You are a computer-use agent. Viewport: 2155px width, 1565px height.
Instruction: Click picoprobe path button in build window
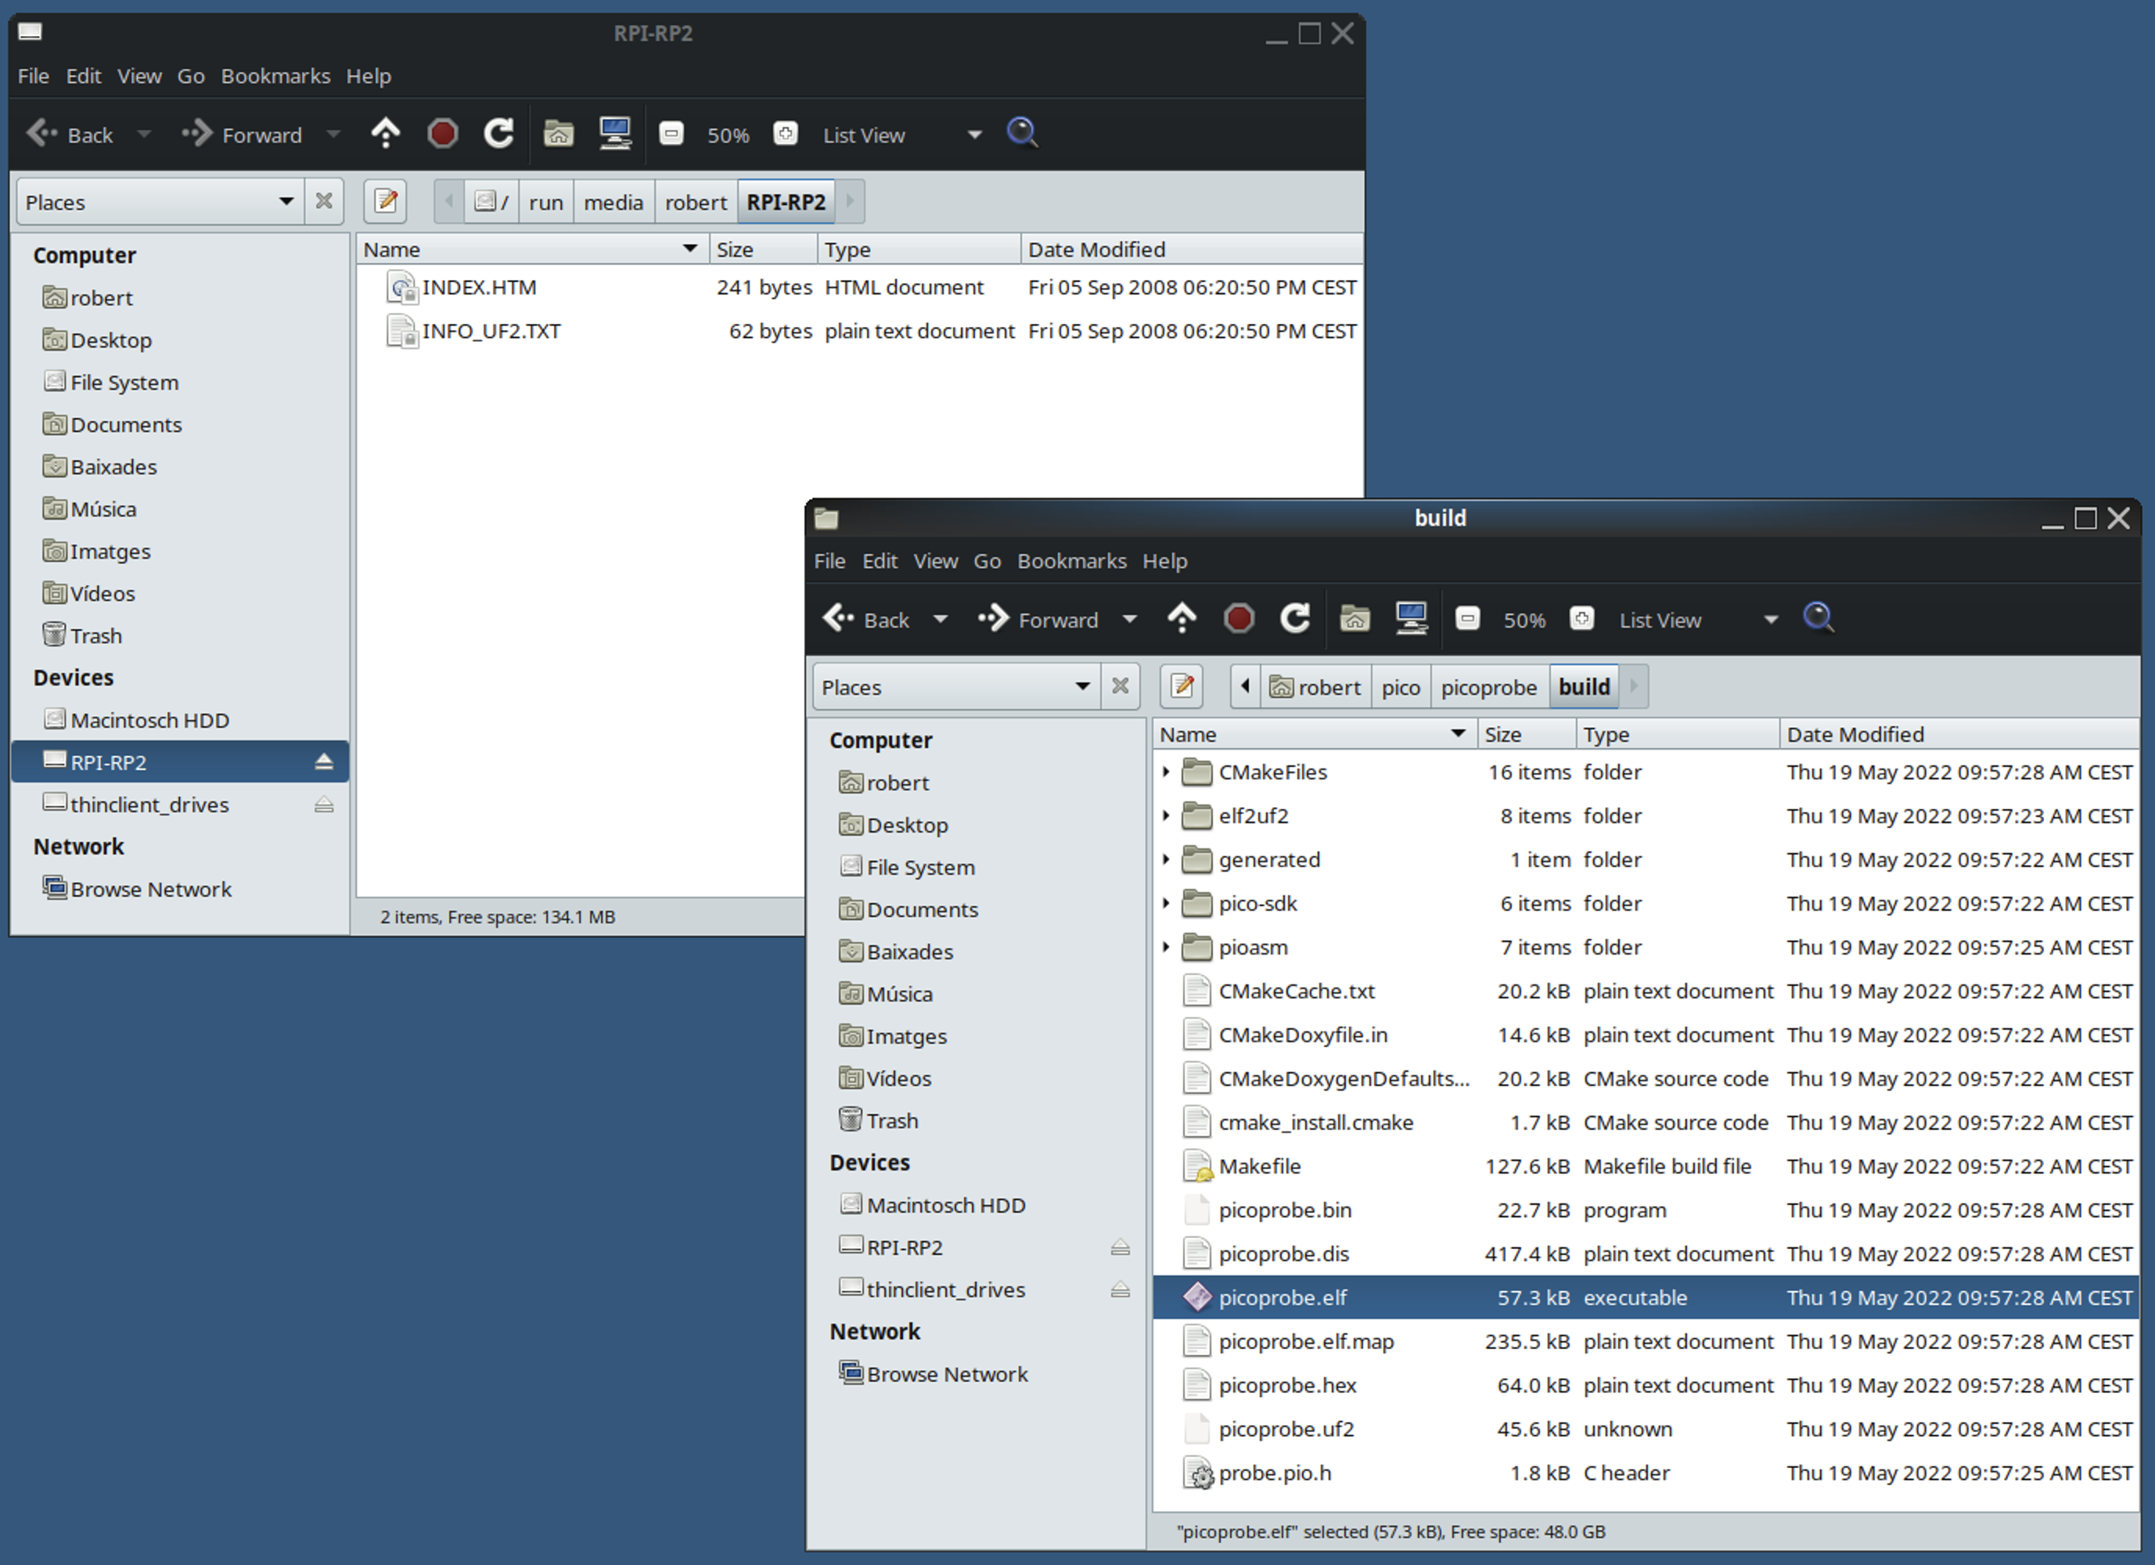point(1488,687)
